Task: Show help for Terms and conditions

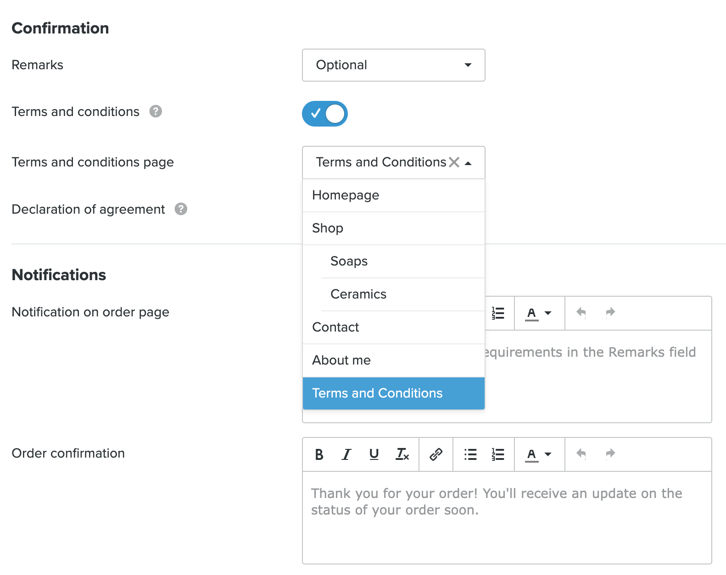Action: click(x=156, y=111)
